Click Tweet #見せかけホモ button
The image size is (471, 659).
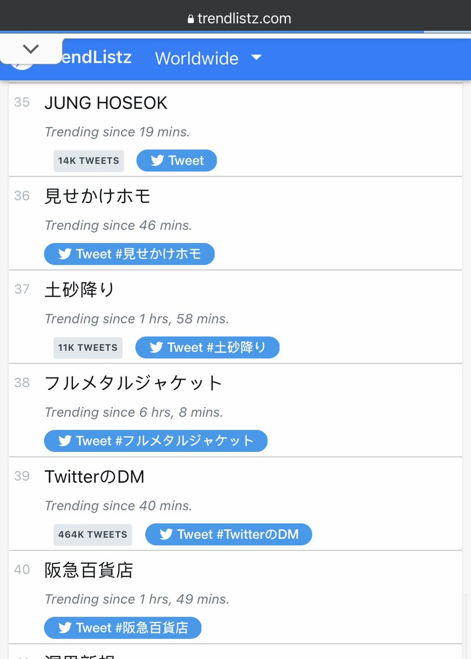tap(129, 254)
